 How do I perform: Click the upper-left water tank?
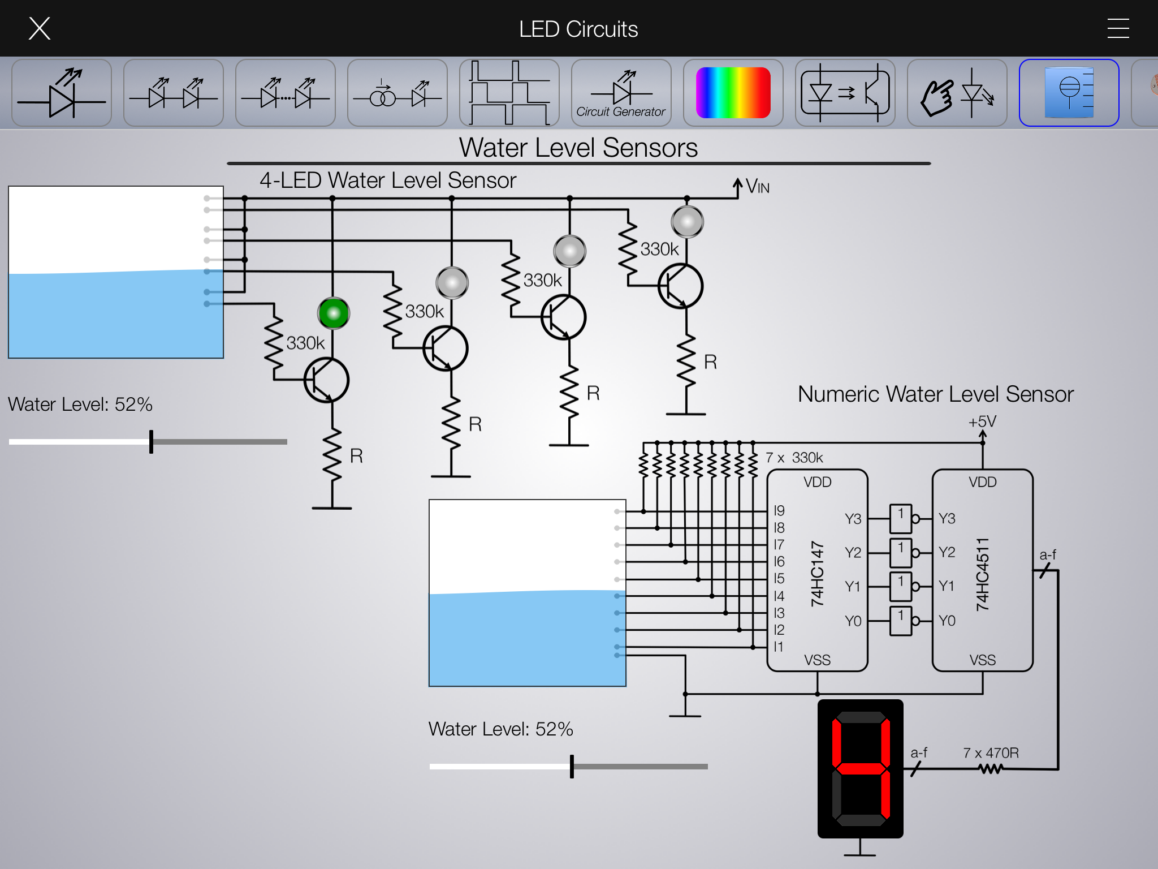tap(116, 272)
